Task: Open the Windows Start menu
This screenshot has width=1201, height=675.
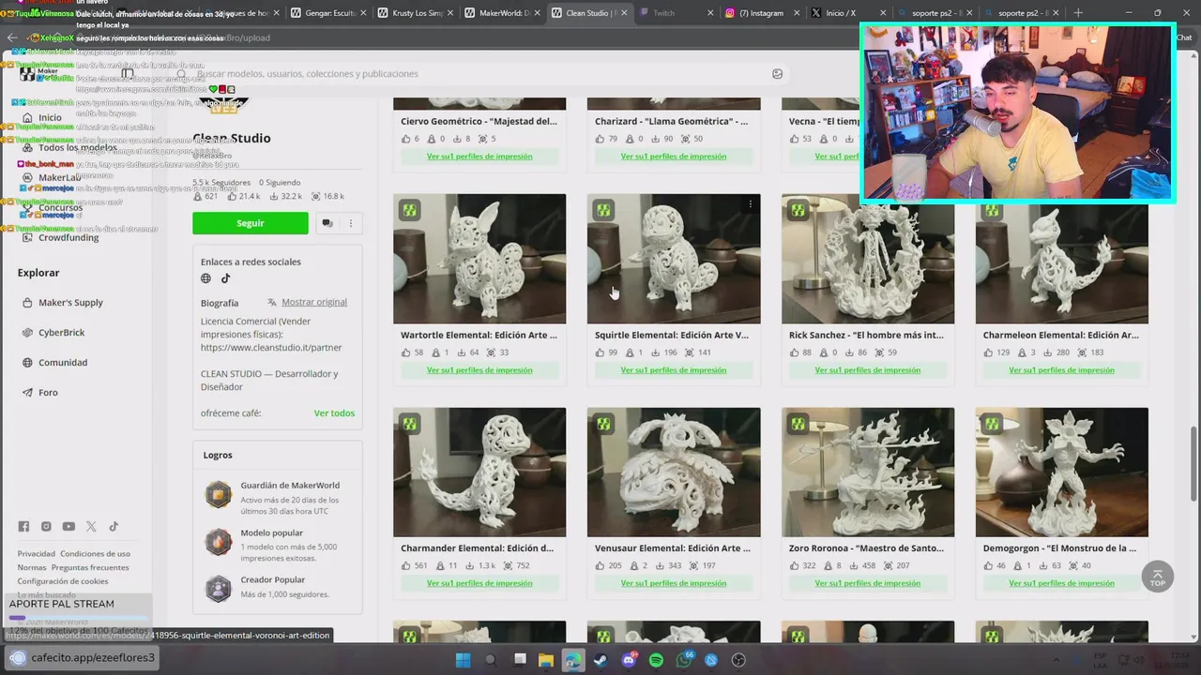Action: pyautogui.click(x=463, y=660)
